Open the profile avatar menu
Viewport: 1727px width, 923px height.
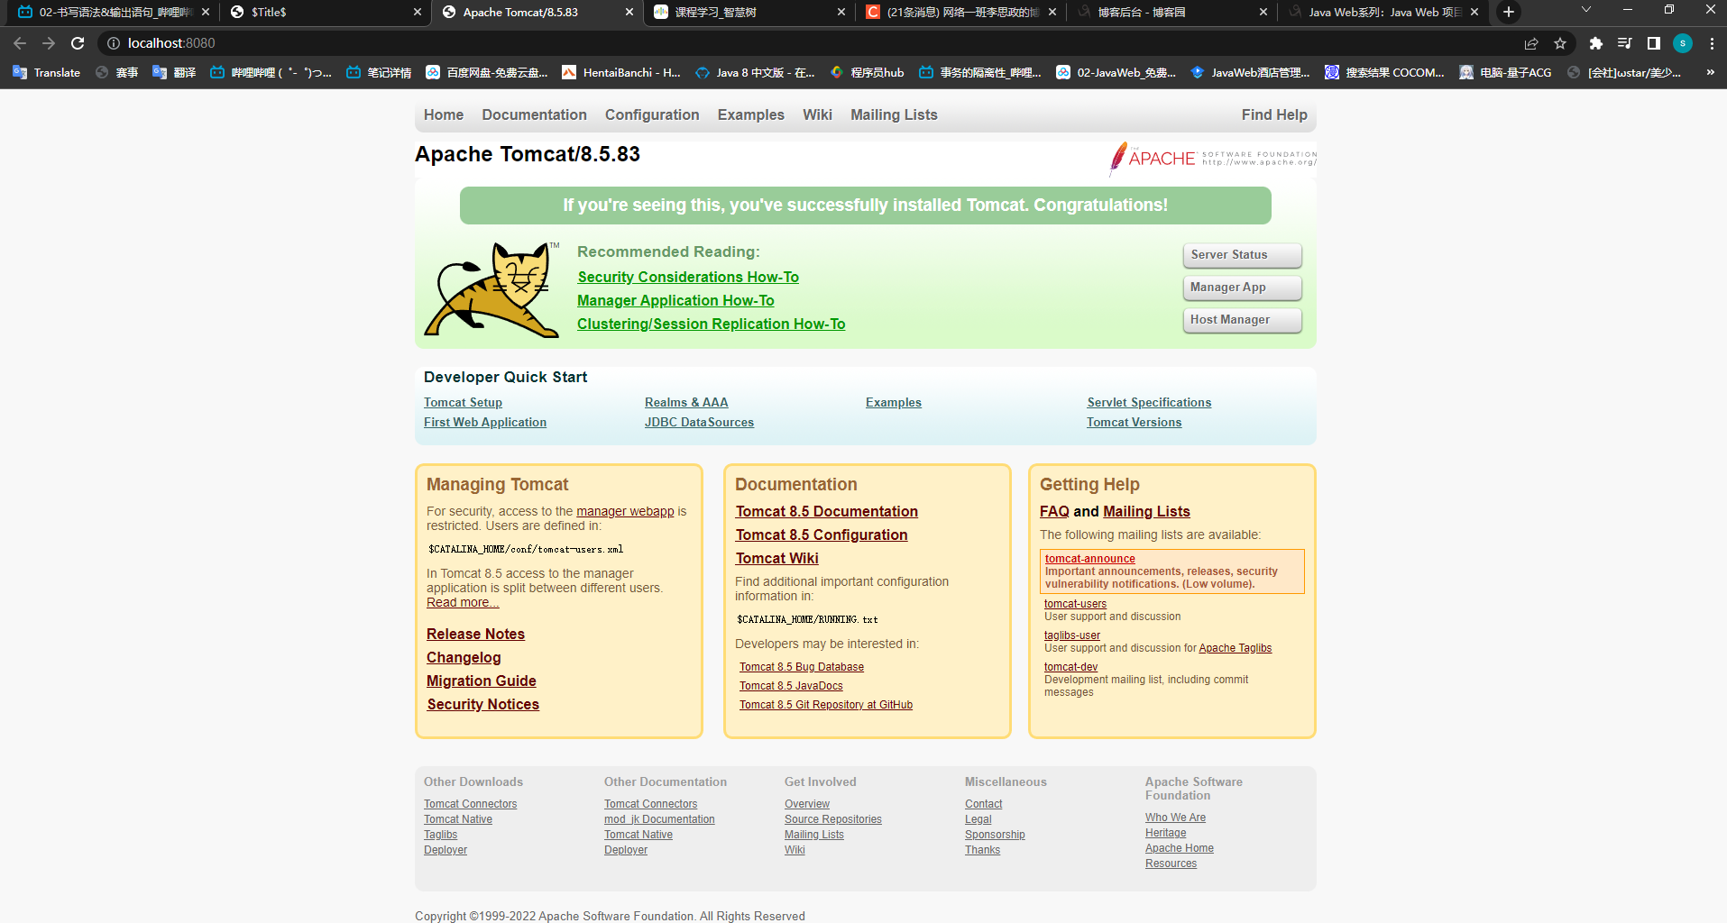pyautogui.click(x=1683, y=43)
